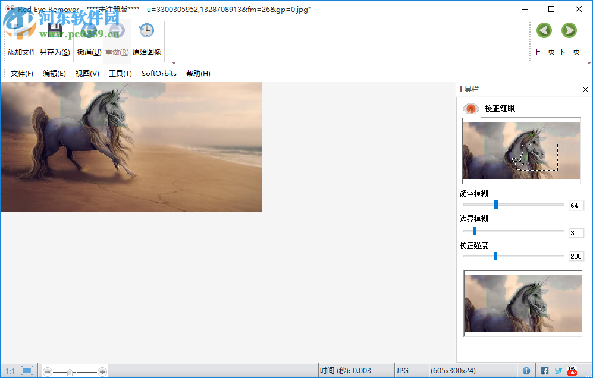Expand main toolbar overflow arrow
This screenshot has height=378, width=593.
[174, 62]
